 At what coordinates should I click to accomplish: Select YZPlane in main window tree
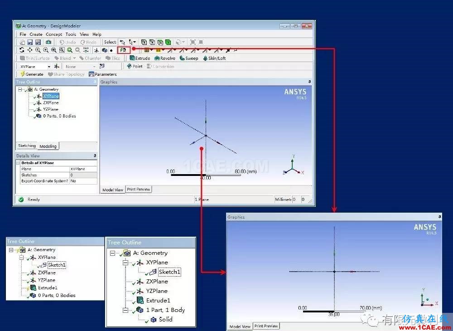click(x=51, y=109)
